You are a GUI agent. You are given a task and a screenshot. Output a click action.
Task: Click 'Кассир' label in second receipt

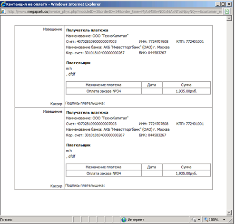coord(56,186)
